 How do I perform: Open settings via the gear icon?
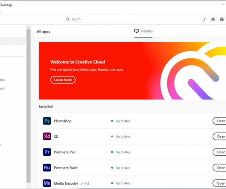coord(213,19)
